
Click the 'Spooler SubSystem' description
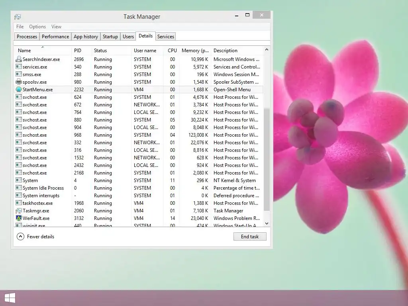236,82
